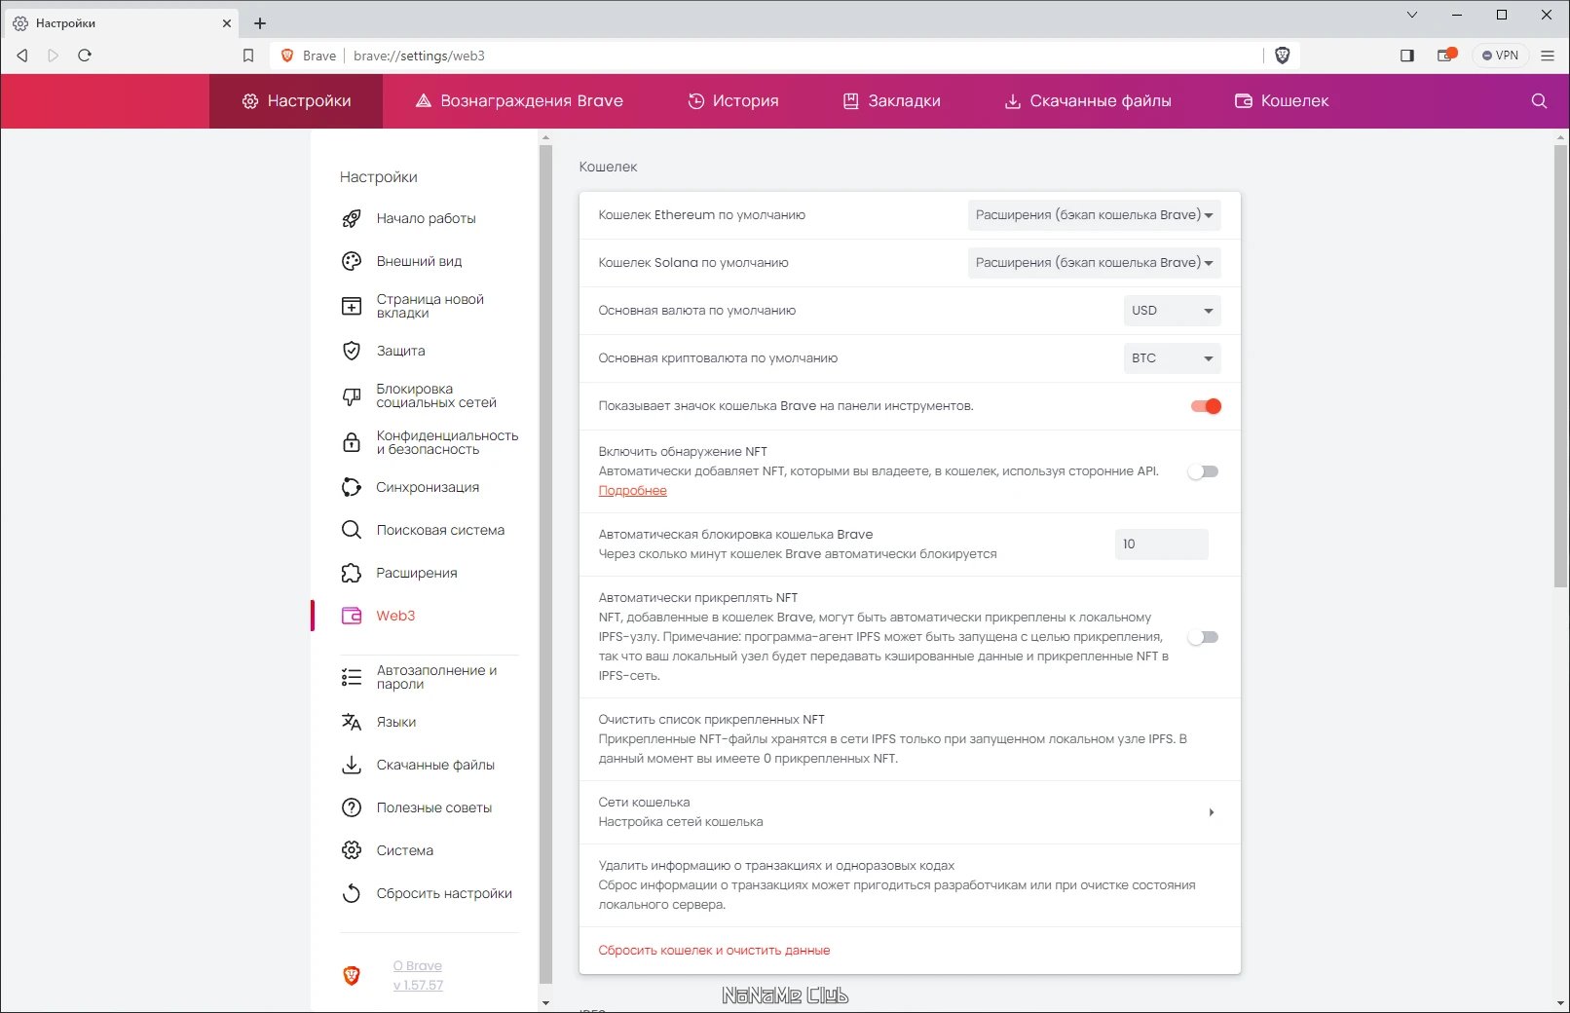Image resolution: width=1570 pixels, height=1013 pixels.
Task: Switch to the История tab
Action: [x=733, y=101]
